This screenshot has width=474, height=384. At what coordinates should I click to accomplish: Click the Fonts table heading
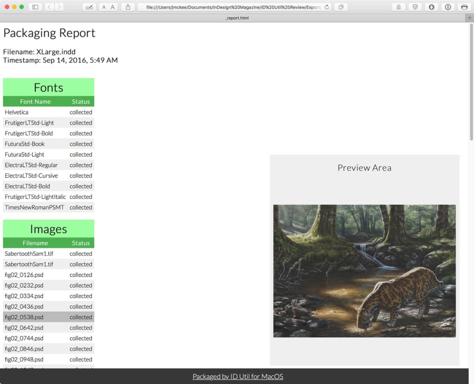tap(48, 87)
